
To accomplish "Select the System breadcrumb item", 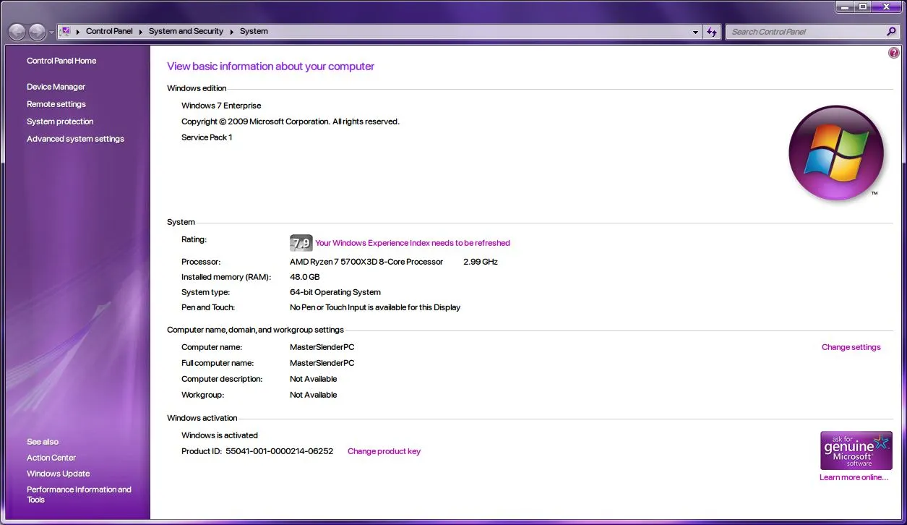I will coord(254,32).
